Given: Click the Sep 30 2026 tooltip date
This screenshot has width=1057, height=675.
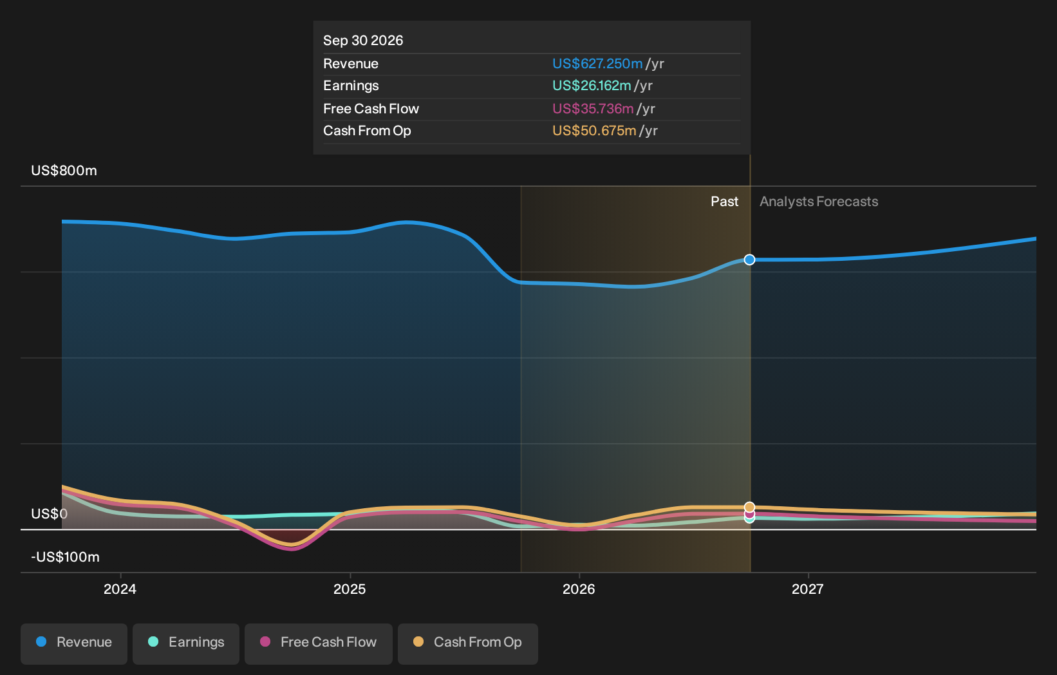Looking at the screenshot, I should tap(363, 41).
